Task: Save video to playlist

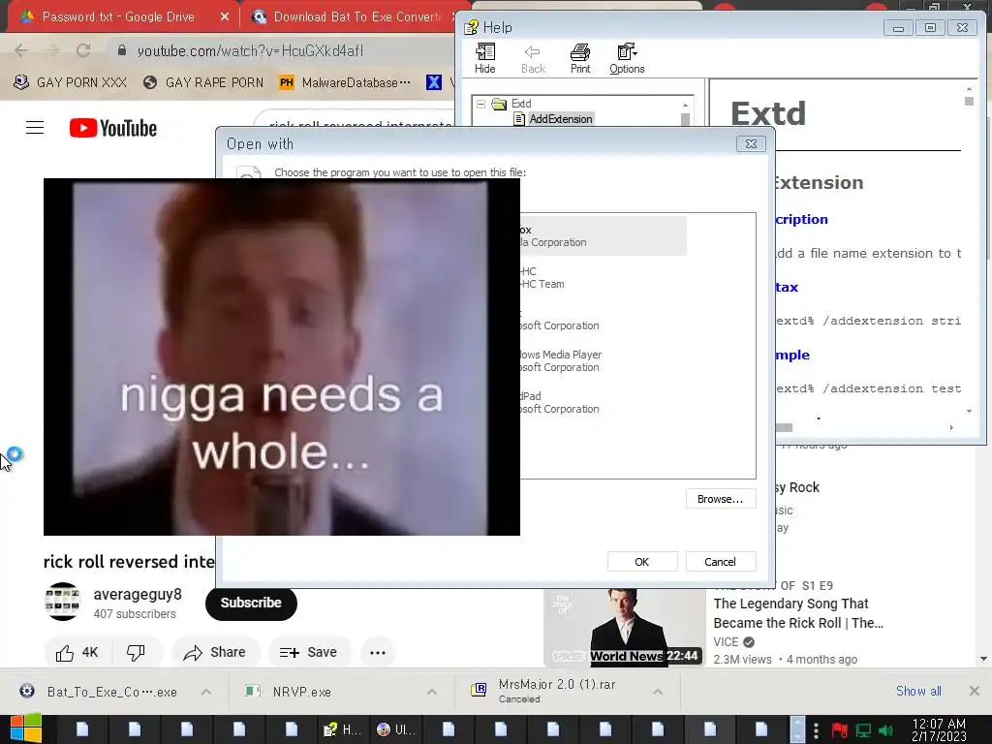Action: [308, 652]
